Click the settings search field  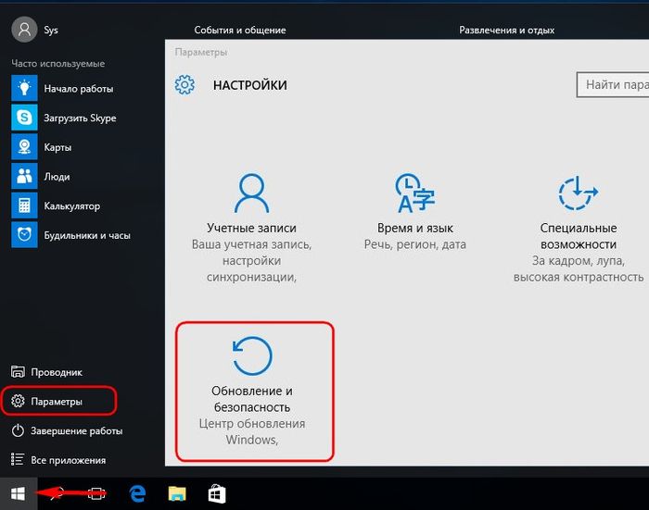614,85
